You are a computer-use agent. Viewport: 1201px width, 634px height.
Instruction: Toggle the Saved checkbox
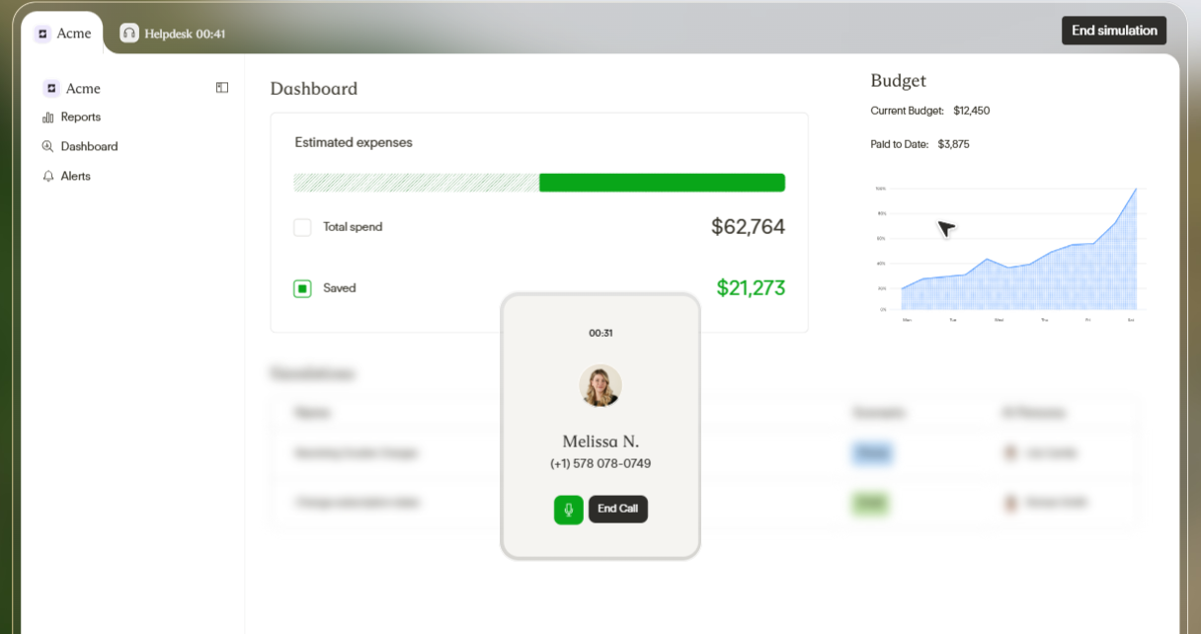click(x=302, y=288)
